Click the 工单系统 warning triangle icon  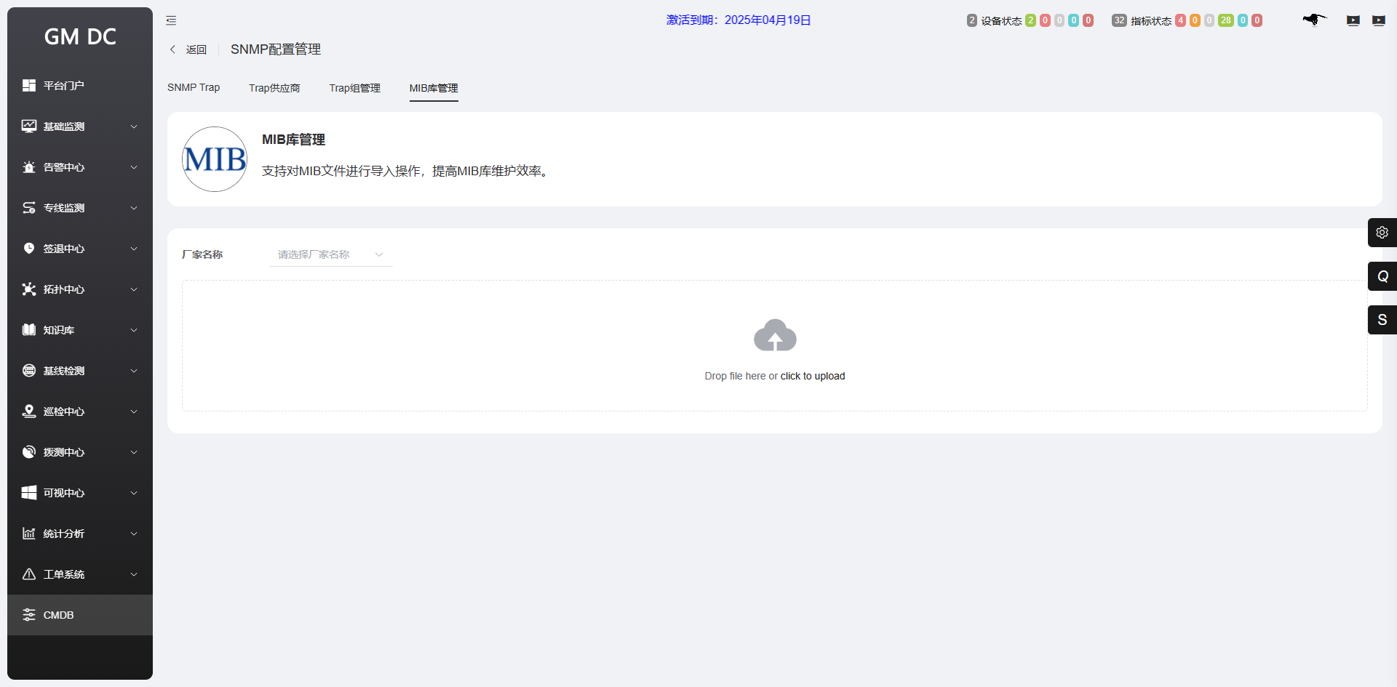coord(29,574)
